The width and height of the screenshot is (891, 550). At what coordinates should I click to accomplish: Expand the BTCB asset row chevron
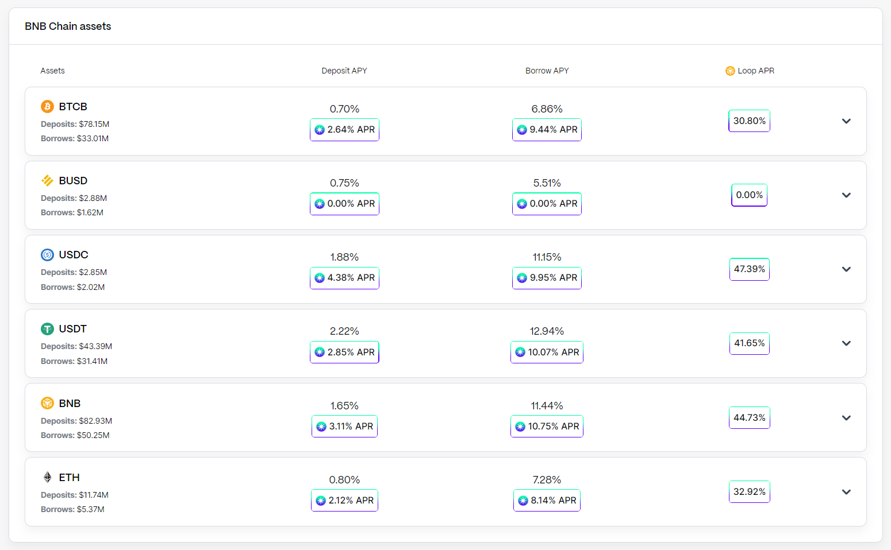point(846,121)
